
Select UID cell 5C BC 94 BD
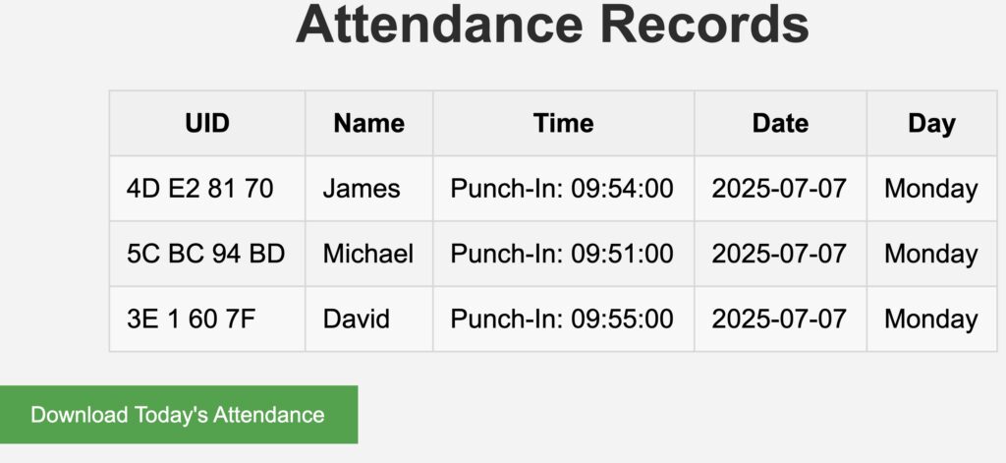(206, 254)
